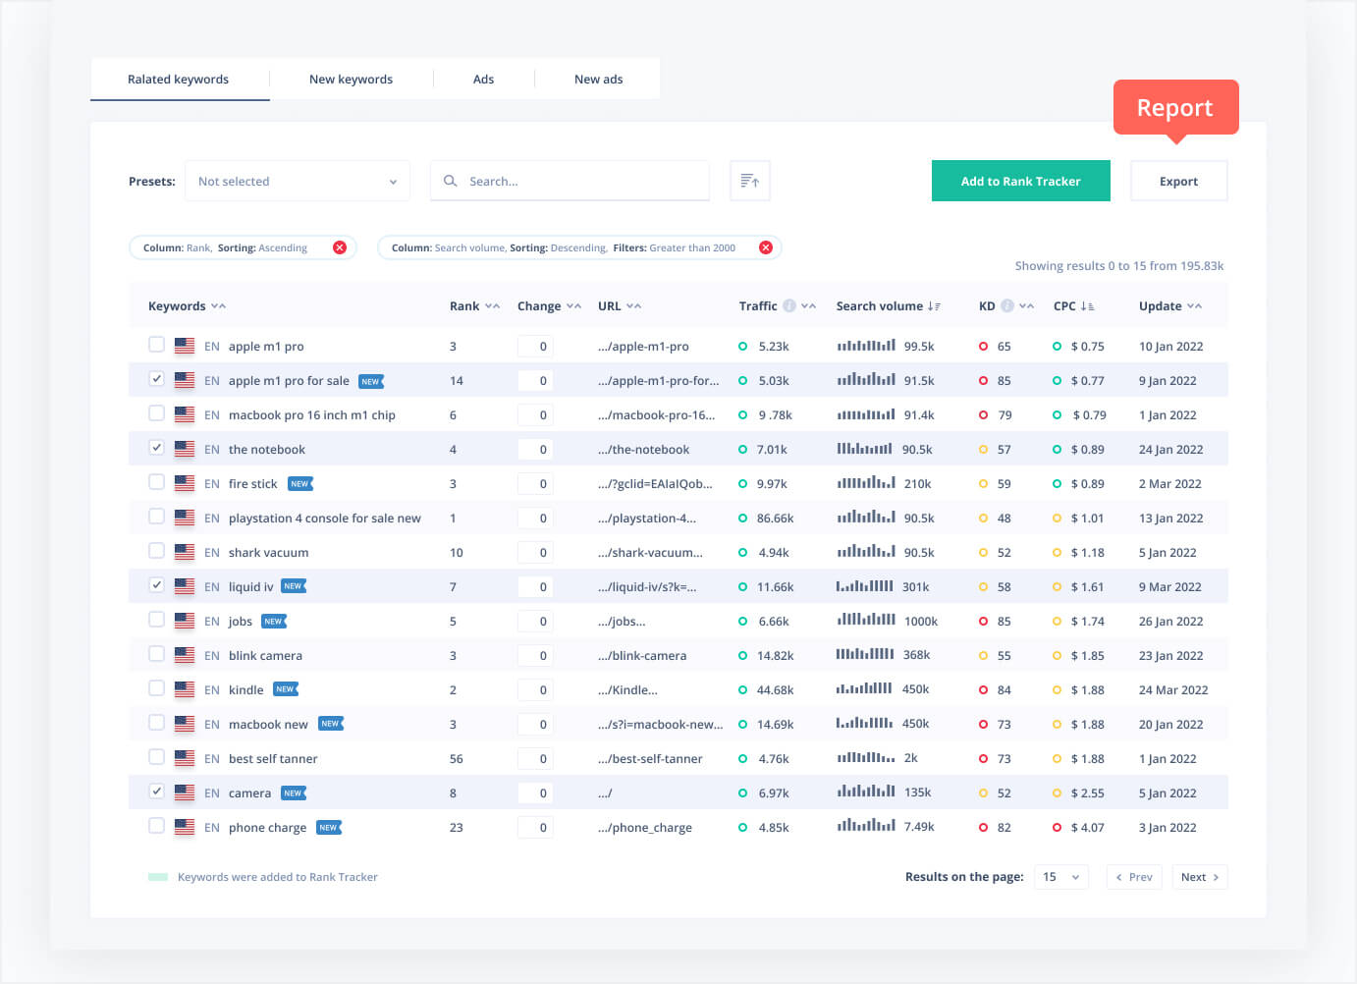This screenshot has height=984, width=1357.
Task: Click Add to Rank Tracker button
Action: 1021,181
